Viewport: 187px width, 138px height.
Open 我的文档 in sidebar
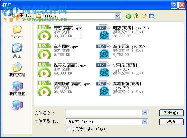[17, 69]
